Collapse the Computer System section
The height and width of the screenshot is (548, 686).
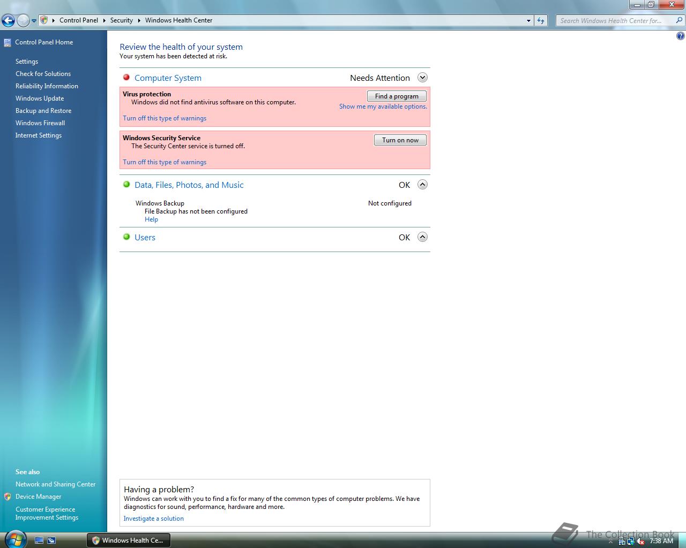(422, 78)
